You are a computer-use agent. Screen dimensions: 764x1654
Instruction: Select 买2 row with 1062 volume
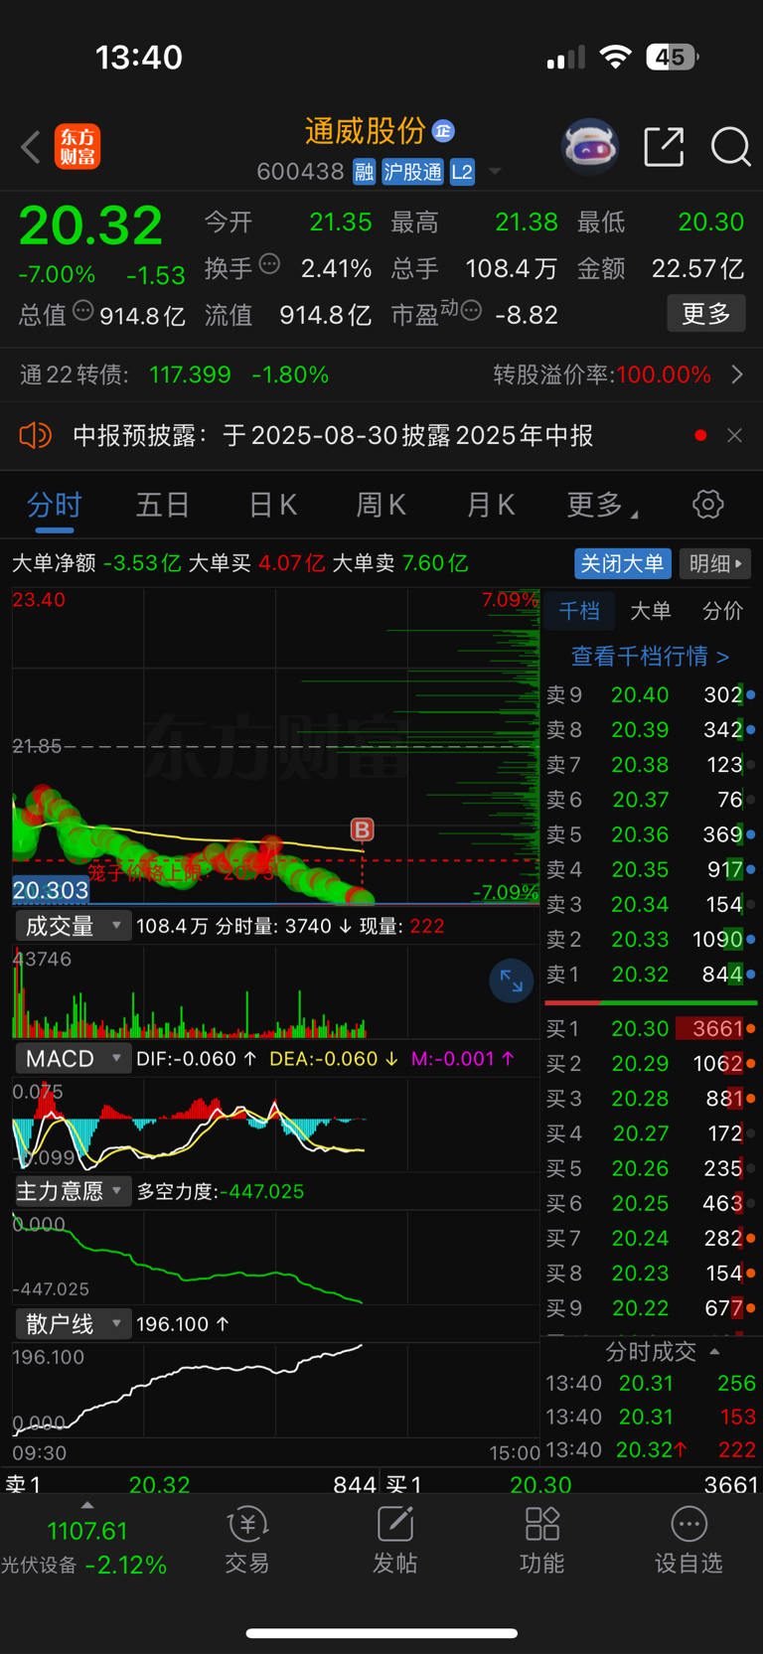[651, 1064]
